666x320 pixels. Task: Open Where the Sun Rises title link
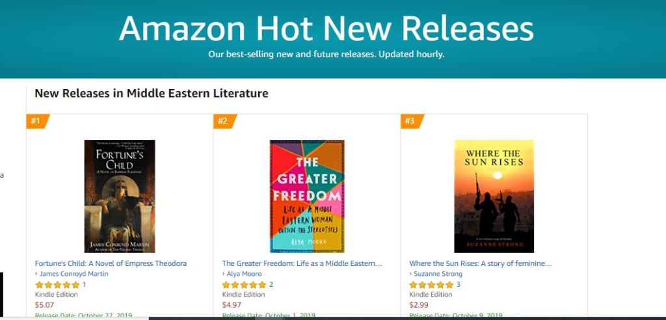(x=480, y=263)
